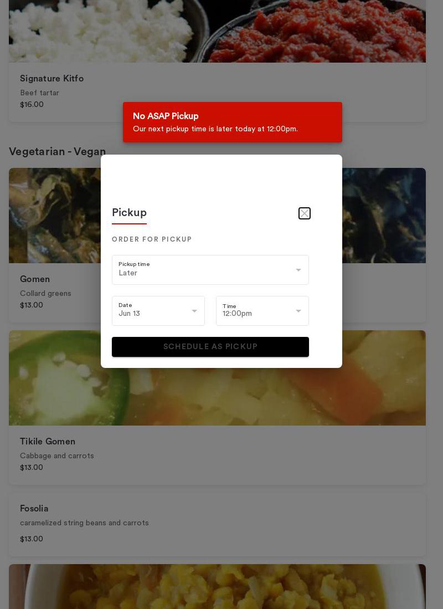This screenshot has width=443, height=609.
Task: Click the Date field dropdown arrow
Action: (x=194, y=311)
